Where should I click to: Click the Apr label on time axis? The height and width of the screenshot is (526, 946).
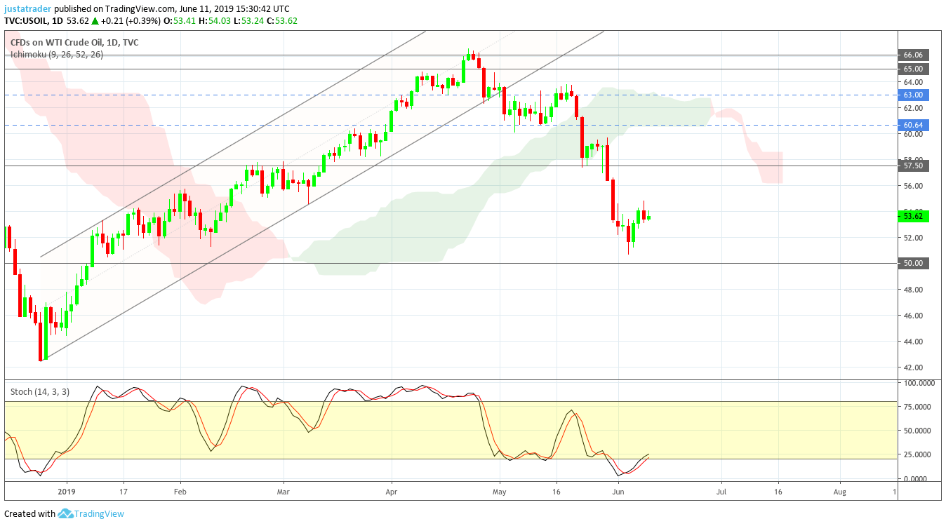pyautogui.click(x=391, y=492)
